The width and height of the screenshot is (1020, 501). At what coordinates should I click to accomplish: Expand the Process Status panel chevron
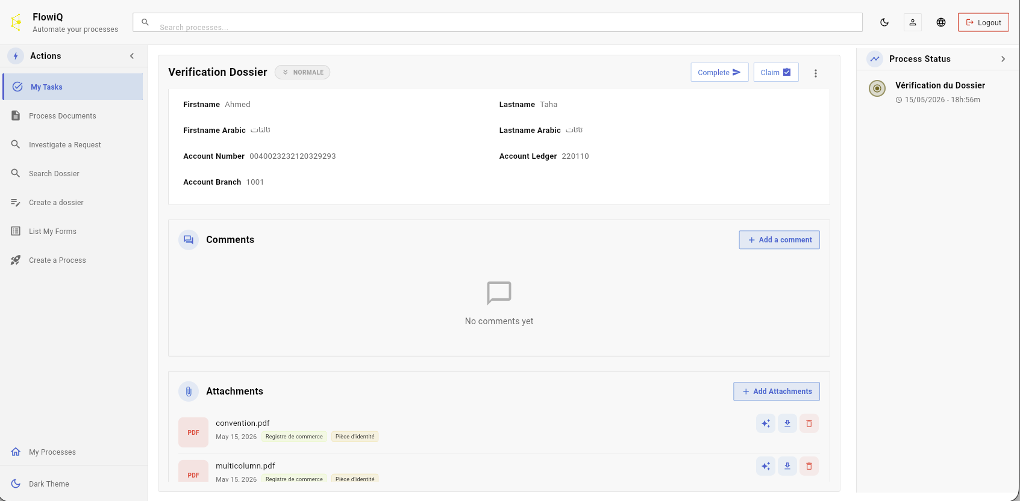point(1003,59)
